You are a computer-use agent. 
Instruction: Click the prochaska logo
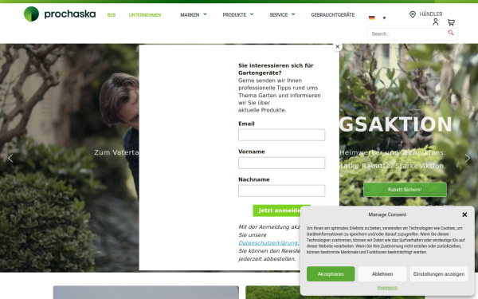pyautogui.click(x=60, y=14)
